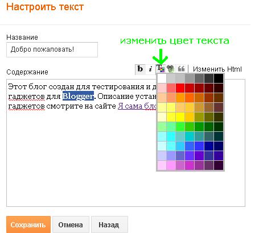Viewport: 259px width, 233px height.
Task: Choose the darkest teal swatch ending cyan row
Action: pyautogui.click(x=219, y=136)
